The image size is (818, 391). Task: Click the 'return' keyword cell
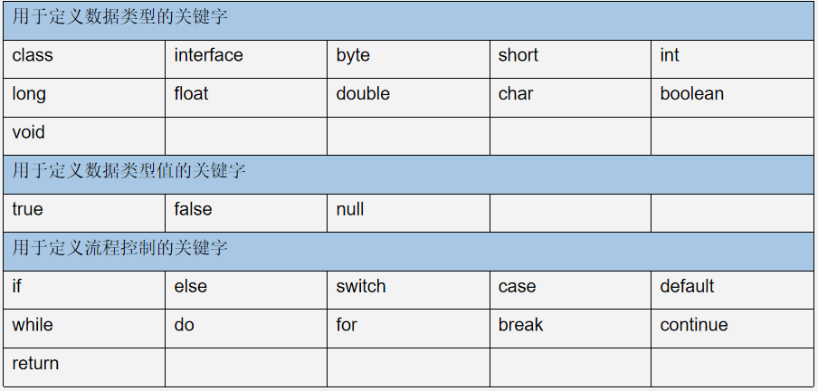click(x=84, y=367)
